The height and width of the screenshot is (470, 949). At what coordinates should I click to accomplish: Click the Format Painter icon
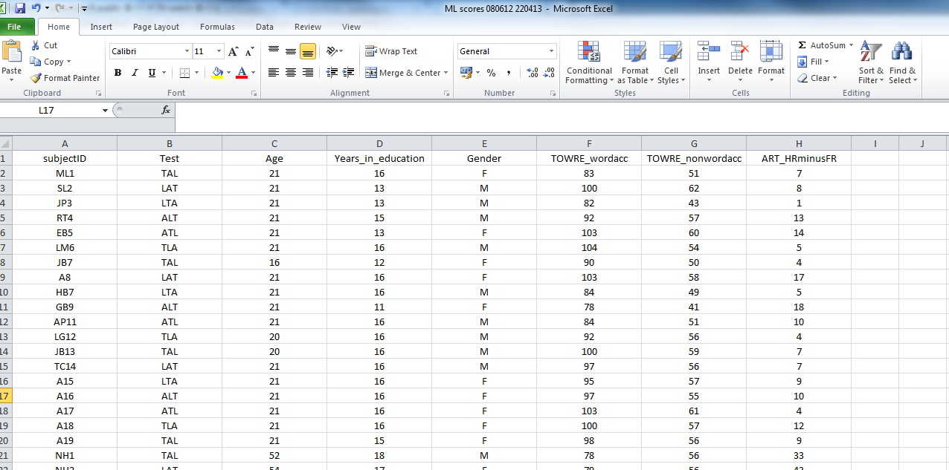[x=36, y=78]
